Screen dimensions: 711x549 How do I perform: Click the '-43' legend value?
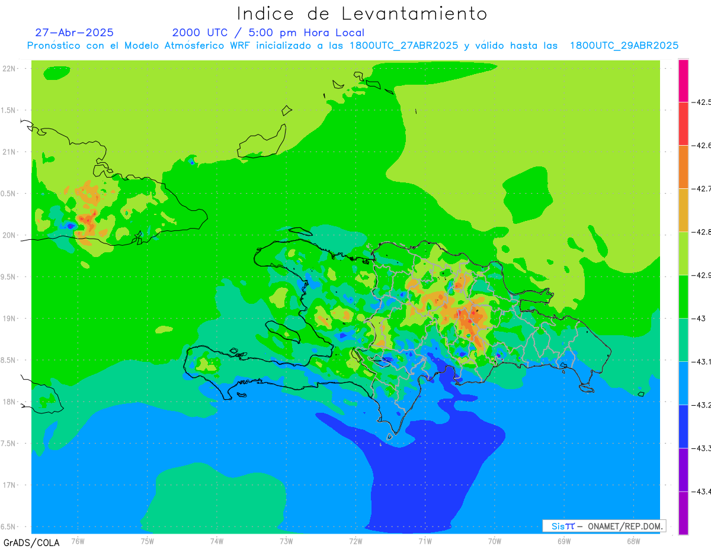(x=699, y=319)
